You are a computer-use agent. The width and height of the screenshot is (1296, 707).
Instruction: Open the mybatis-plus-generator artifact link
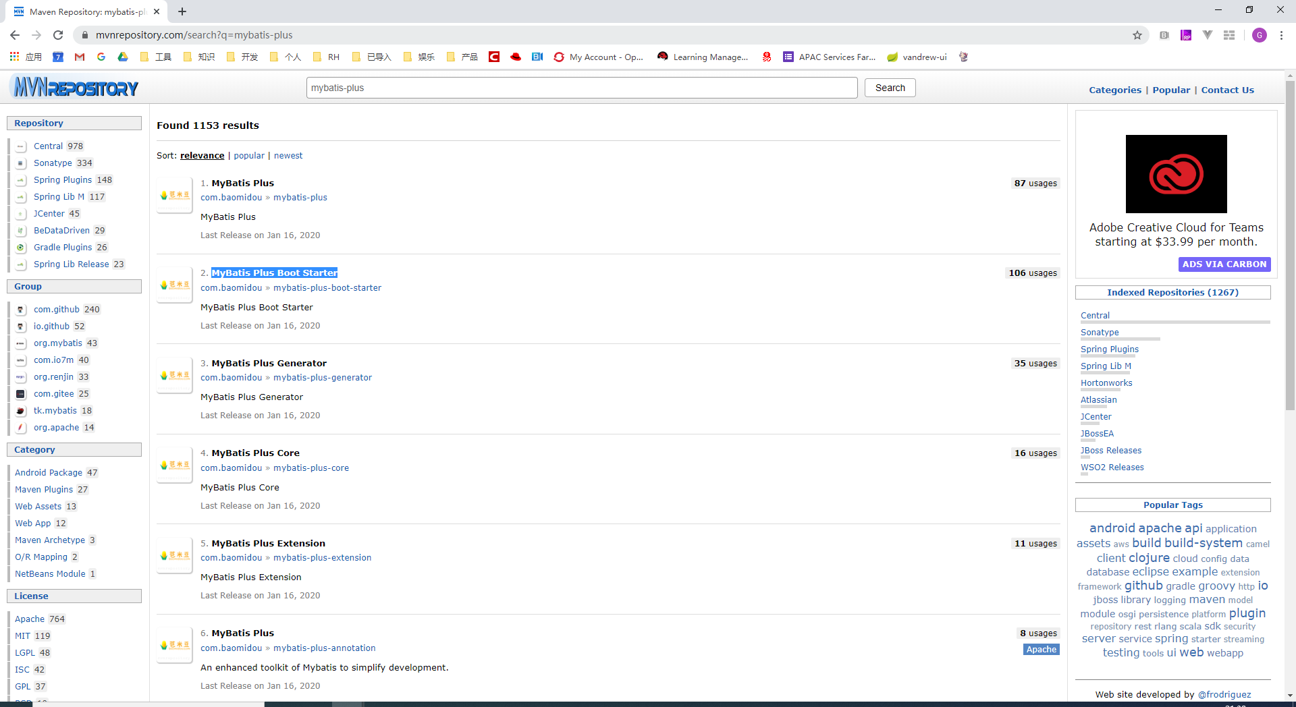click(x=323, y=377)
